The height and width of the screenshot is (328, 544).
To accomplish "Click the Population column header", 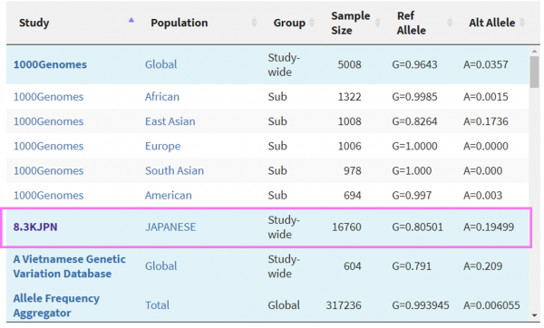I will (179, 23).
